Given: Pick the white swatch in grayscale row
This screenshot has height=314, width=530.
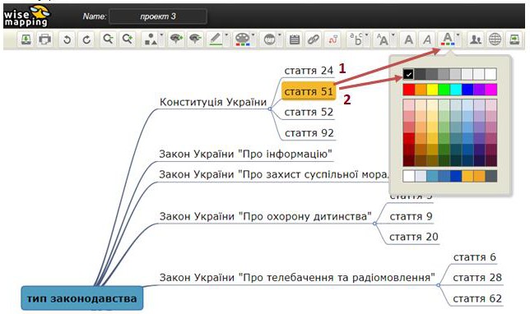Looking at the screenshot, I should pos(490,74).
